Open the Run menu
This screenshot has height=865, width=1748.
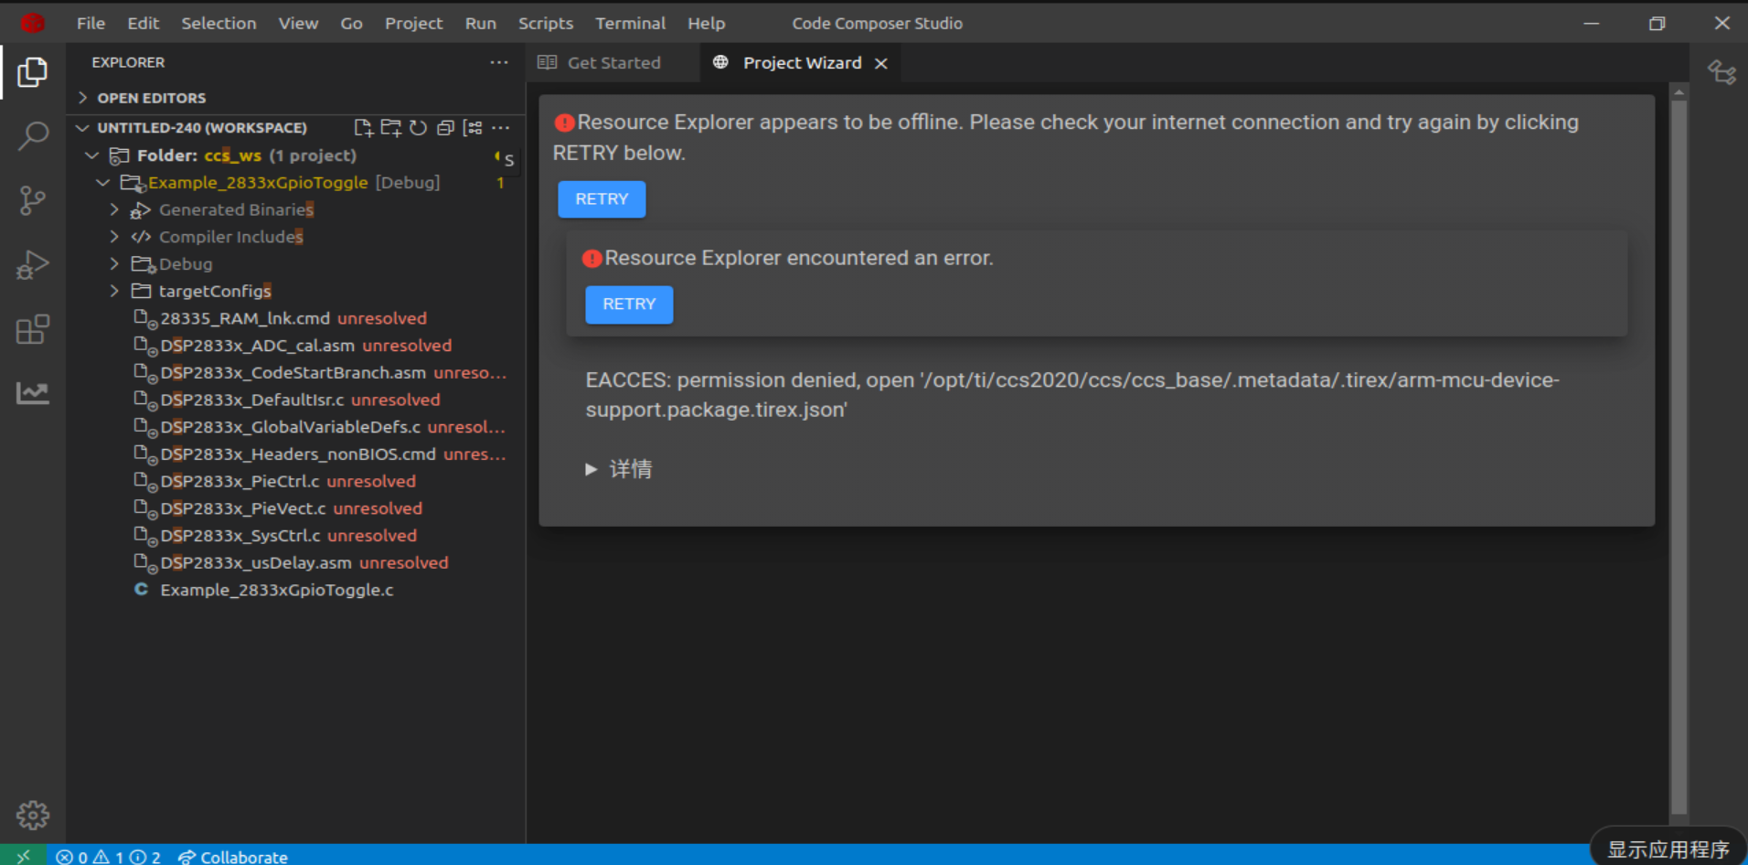point(481,23)
